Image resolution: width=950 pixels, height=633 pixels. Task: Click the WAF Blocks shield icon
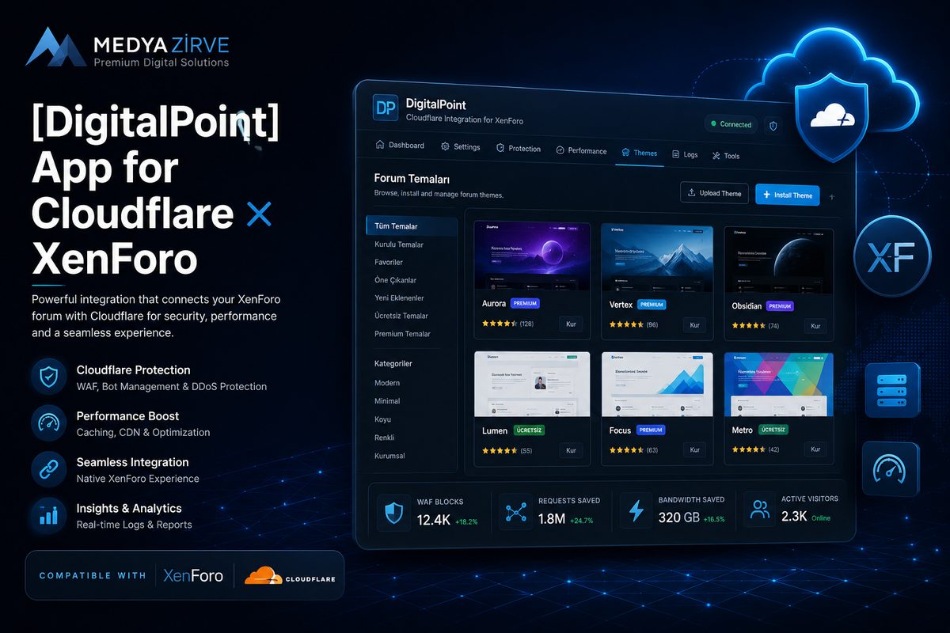point(393,511)
